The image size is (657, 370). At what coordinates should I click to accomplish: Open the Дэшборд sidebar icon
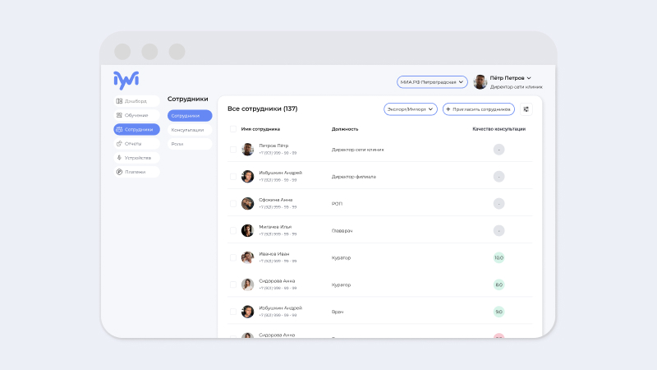coord(119,101)
